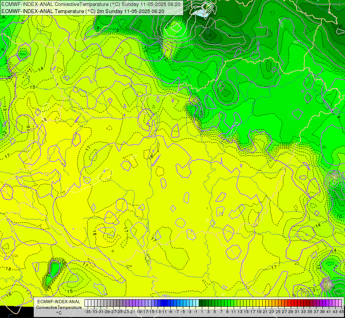Click the °C unit label in the legend

[x=59, y=313]
